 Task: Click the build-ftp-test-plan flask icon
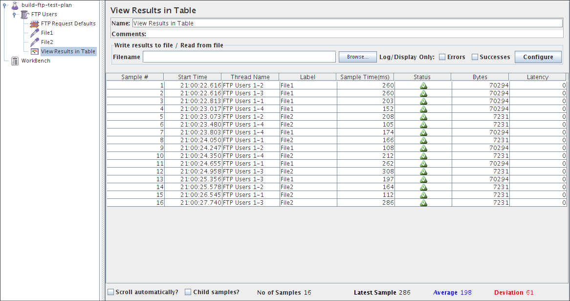pos(15,5)
